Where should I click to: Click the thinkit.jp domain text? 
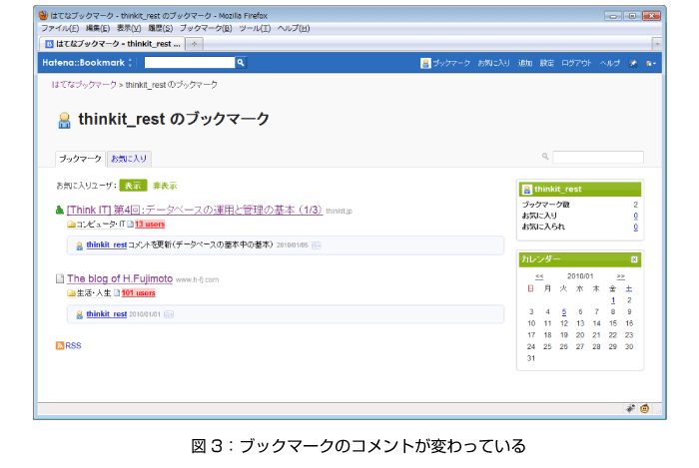coord(339,212)
